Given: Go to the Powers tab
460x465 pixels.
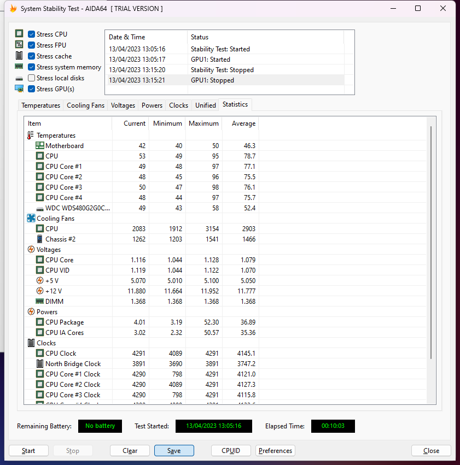Looking at the screenshot, I should pyautogui.click(x=152, y=105).
